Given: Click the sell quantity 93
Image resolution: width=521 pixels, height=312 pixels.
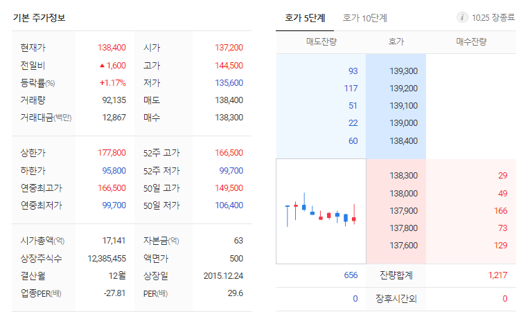Looking at the screenshot, I should pyautogui.click(x=353, y=71).
